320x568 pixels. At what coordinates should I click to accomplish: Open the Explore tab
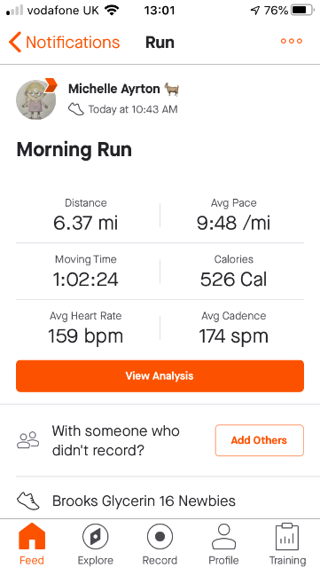click(x=96, y=544)
